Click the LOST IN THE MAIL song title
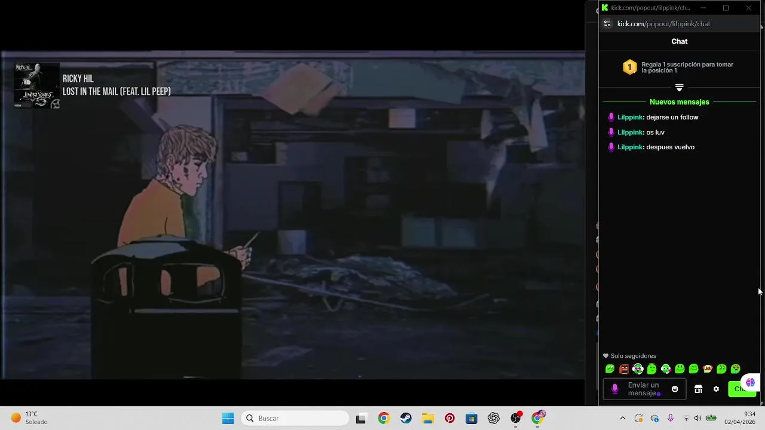This screenshot has height=430, width=765. [117, 91]
